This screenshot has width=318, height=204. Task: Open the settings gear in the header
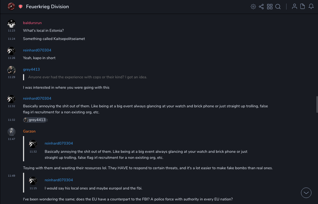click(253, 7)
